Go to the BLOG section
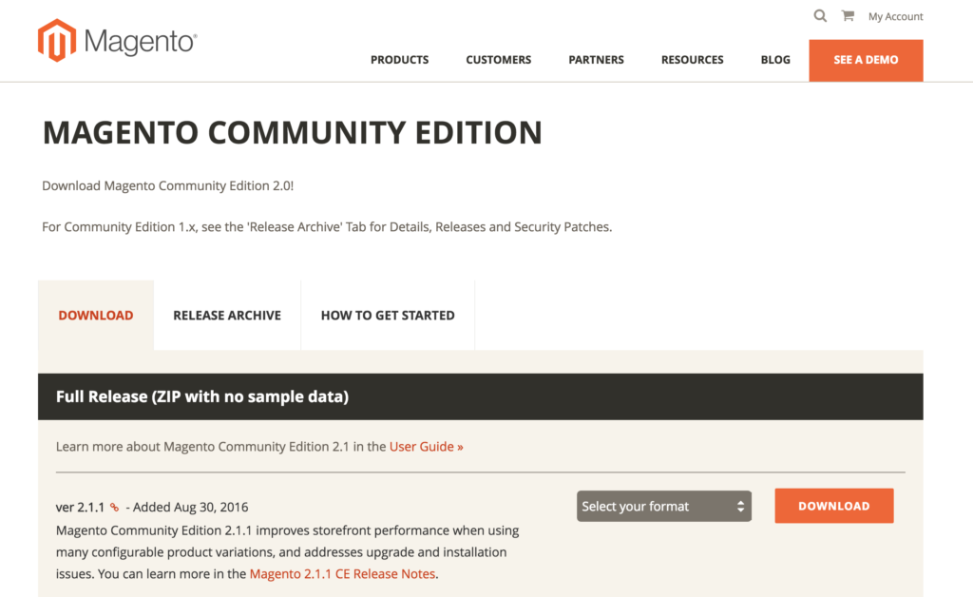973x597 pixels. (775, 59)
